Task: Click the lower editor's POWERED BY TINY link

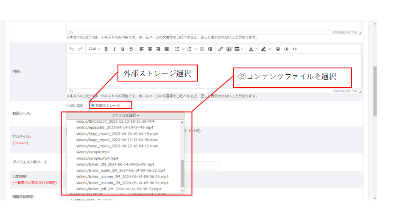Action: coord(345,91)
